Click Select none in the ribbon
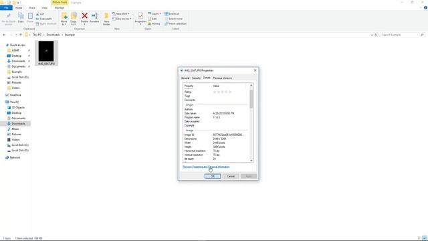Image resolution: width=428 pixels, height=241 pixels. 173,19
